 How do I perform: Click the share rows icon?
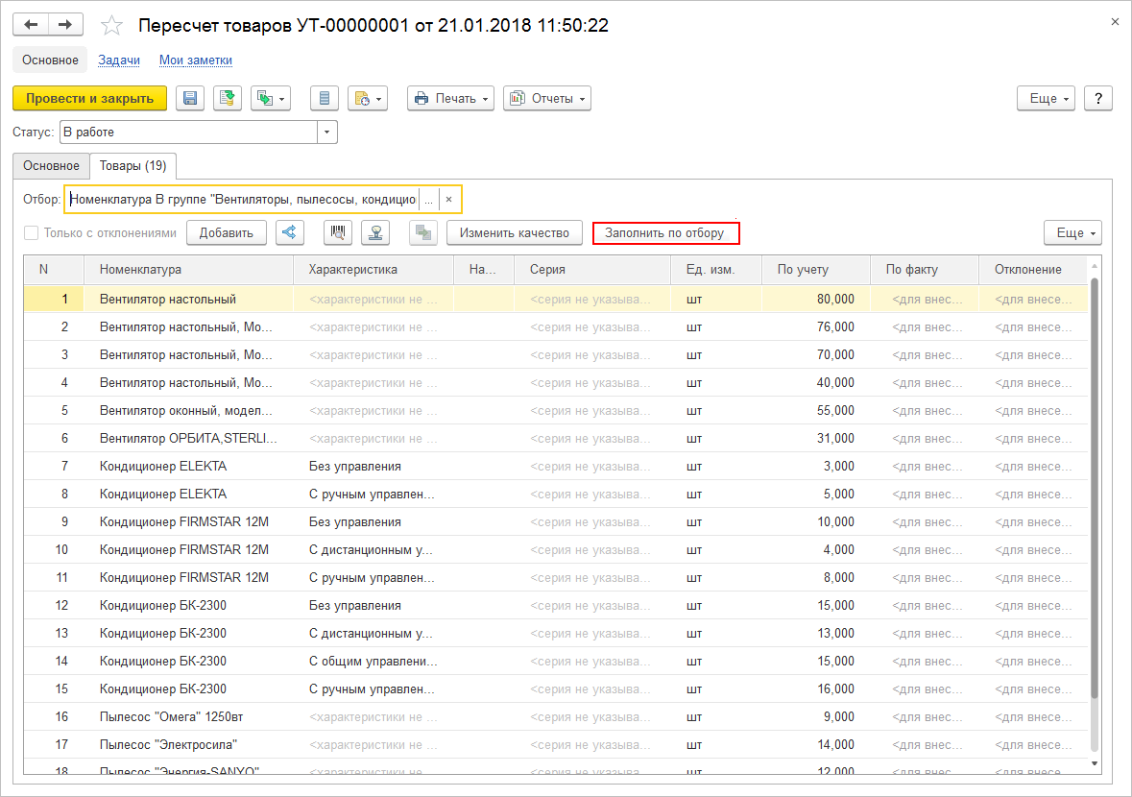coord(290,232)
